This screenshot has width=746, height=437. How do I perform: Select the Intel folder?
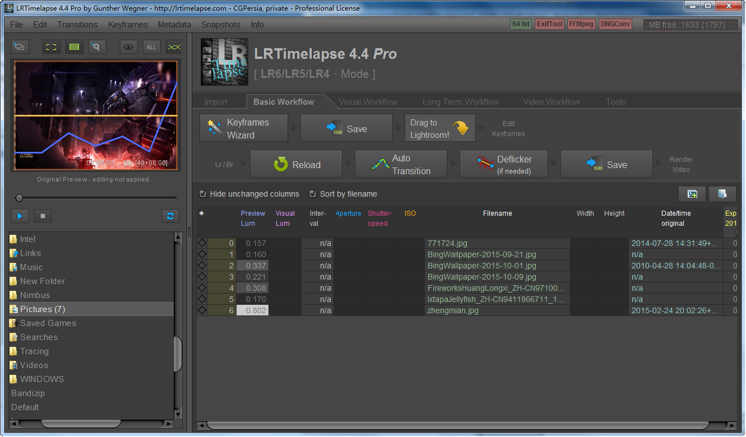click(x=91, y=239)
